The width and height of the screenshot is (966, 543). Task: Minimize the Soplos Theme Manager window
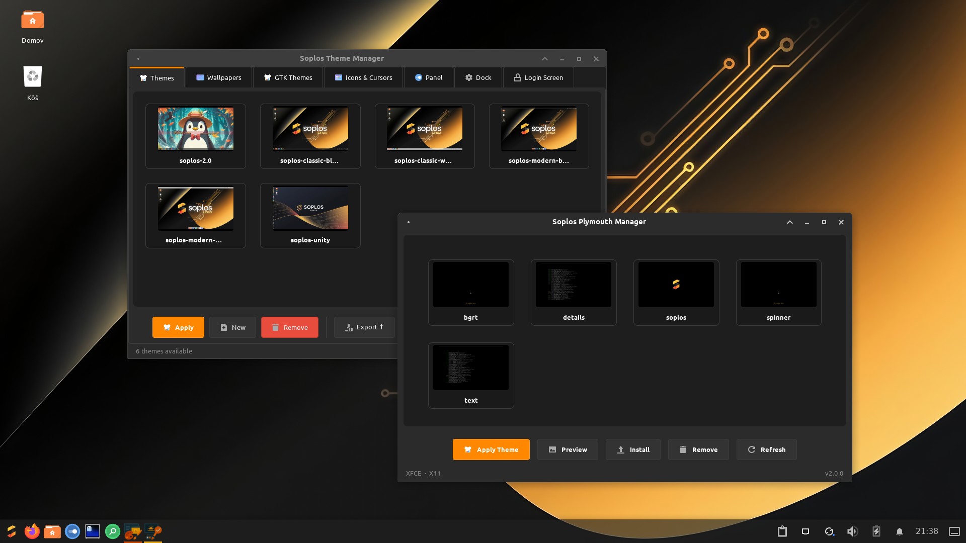tap(562, 59)
